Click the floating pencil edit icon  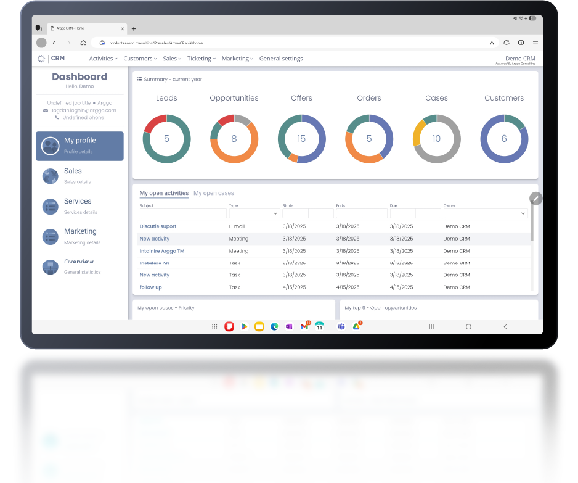(x=536, y=198)
